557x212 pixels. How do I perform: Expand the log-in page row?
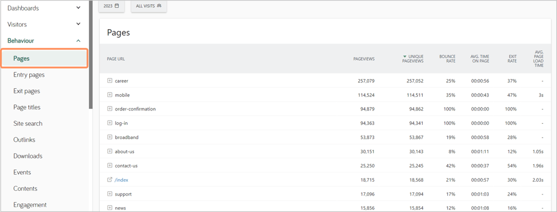click(x=110, y=123)
